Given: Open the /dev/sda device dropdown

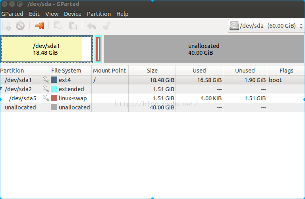Looking at the screenshot, I should tap(266, 26).
